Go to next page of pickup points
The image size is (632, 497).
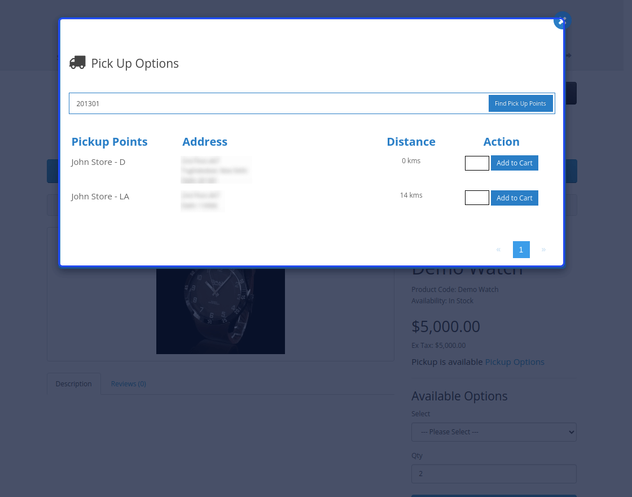(543, 249)
